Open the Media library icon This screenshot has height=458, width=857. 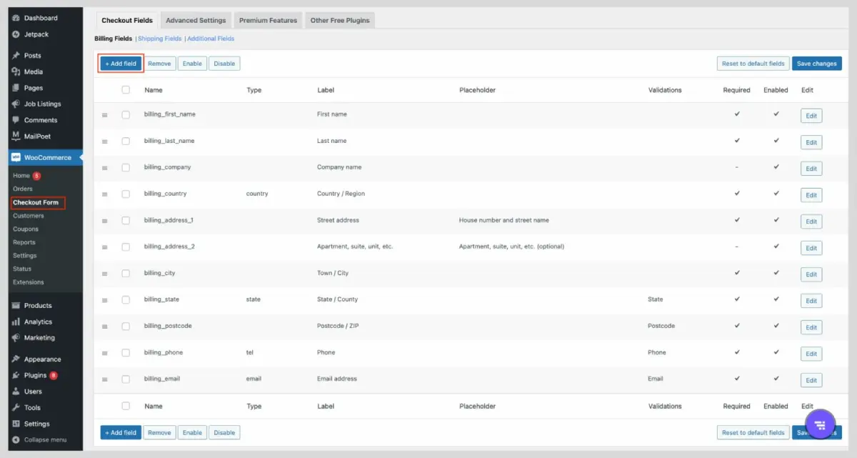16,71
